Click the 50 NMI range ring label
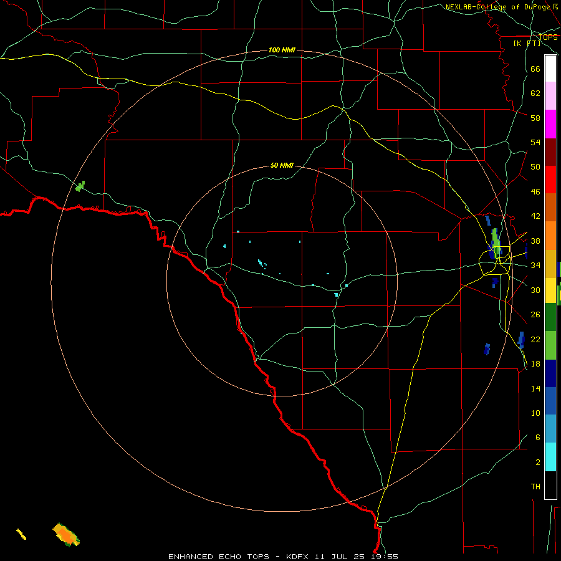The image size is (561, 561). [x=282, y=165]
